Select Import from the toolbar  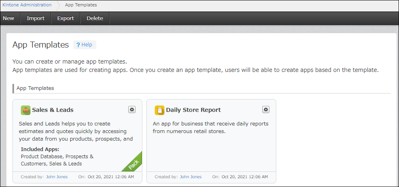coord(35,18)
